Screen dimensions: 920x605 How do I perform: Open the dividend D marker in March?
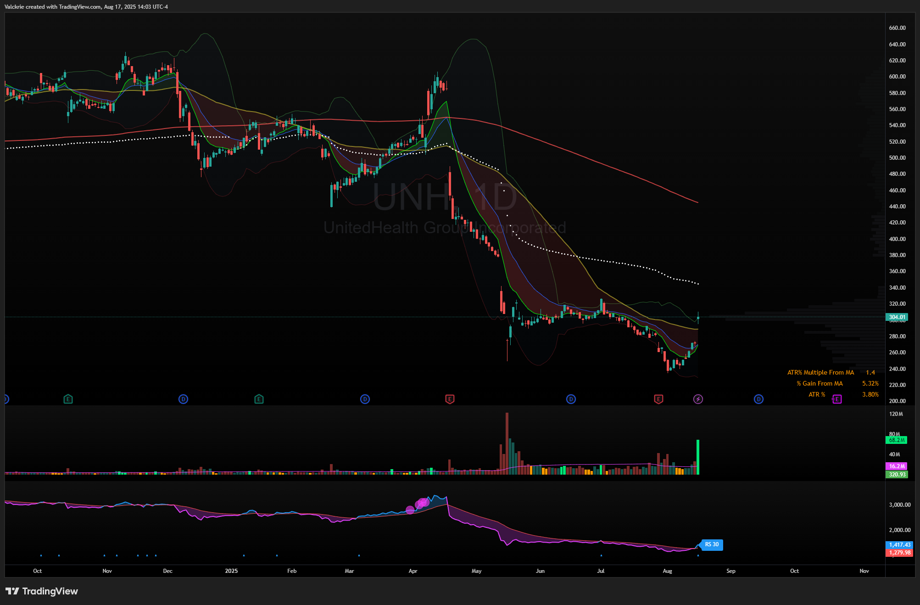click(x=365, y=399)
